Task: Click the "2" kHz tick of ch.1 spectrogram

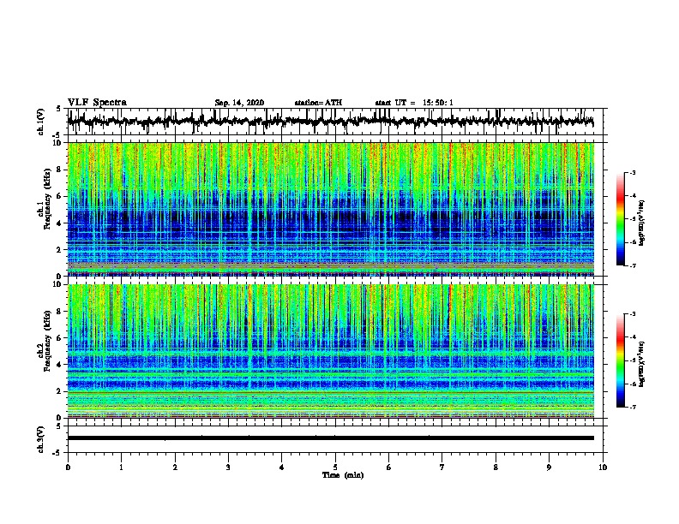Action: pyautogui.click(x=60, y=249)
